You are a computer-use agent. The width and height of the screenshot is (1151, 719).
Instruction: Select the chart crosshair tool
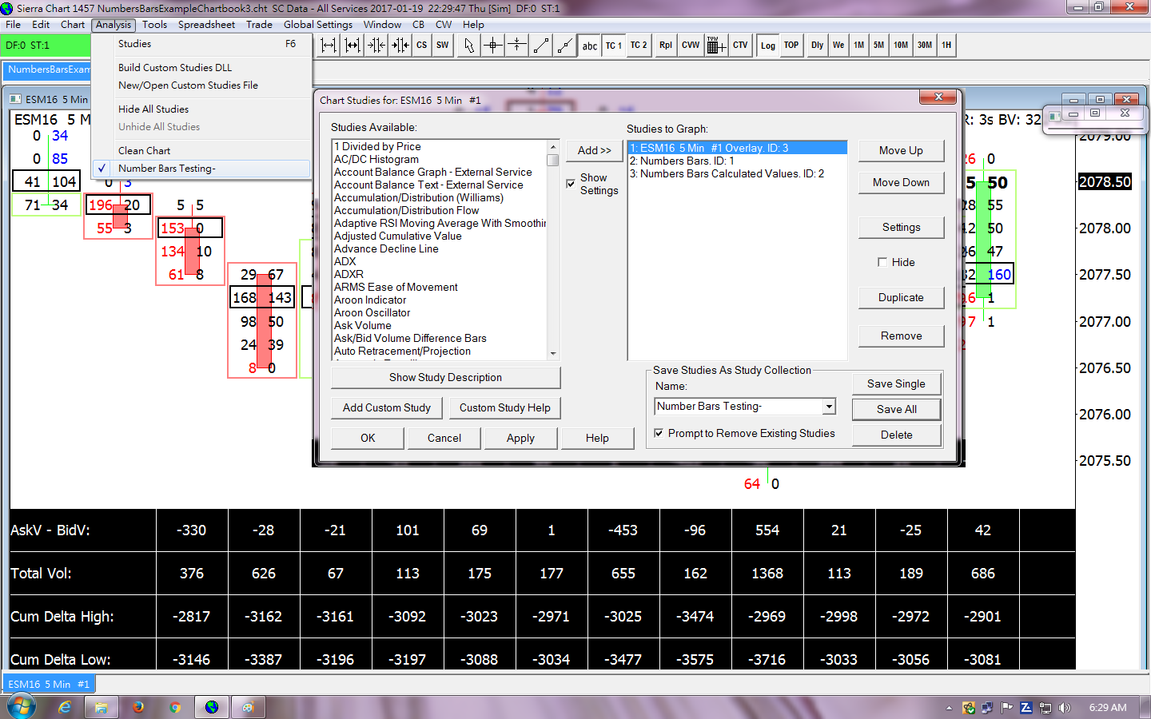coord(493,46)
